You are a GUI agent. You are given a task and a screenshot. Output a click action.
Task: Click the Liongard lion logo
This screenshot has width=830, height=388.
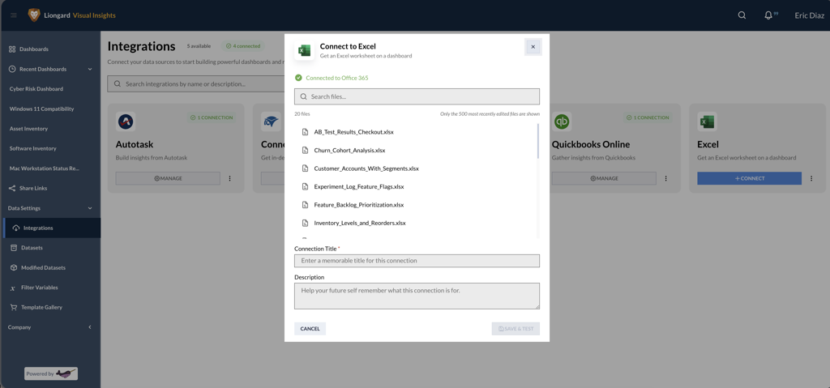tap(34, 15)
